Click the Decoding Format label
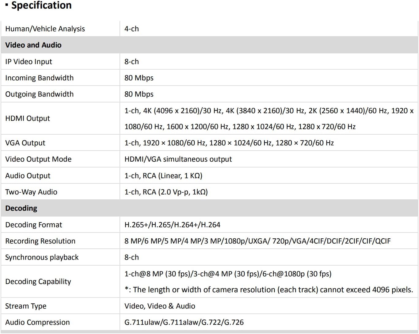The image size is (419, 334). 34,225
